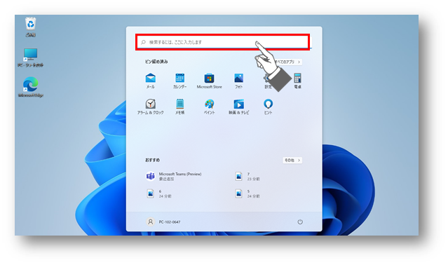
Task: Click the search magnifier icon
Action: 143,42
